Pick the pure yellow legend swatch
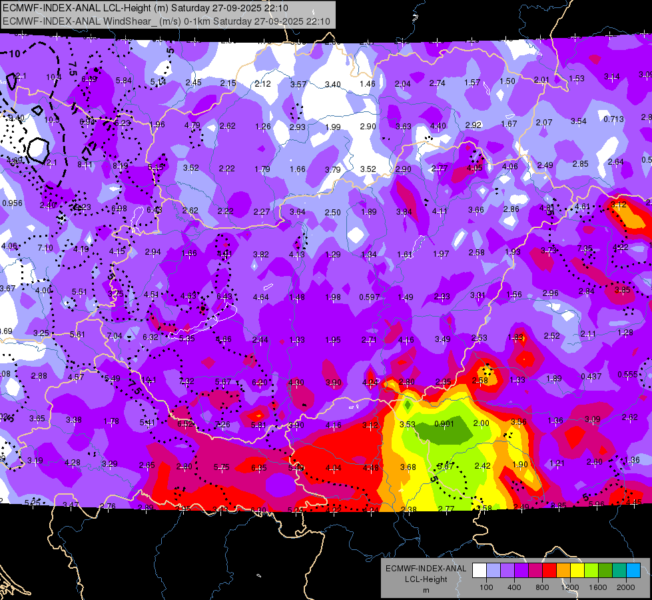The width and height of the screenshot is (652, 600). click(x=577, y=571)
